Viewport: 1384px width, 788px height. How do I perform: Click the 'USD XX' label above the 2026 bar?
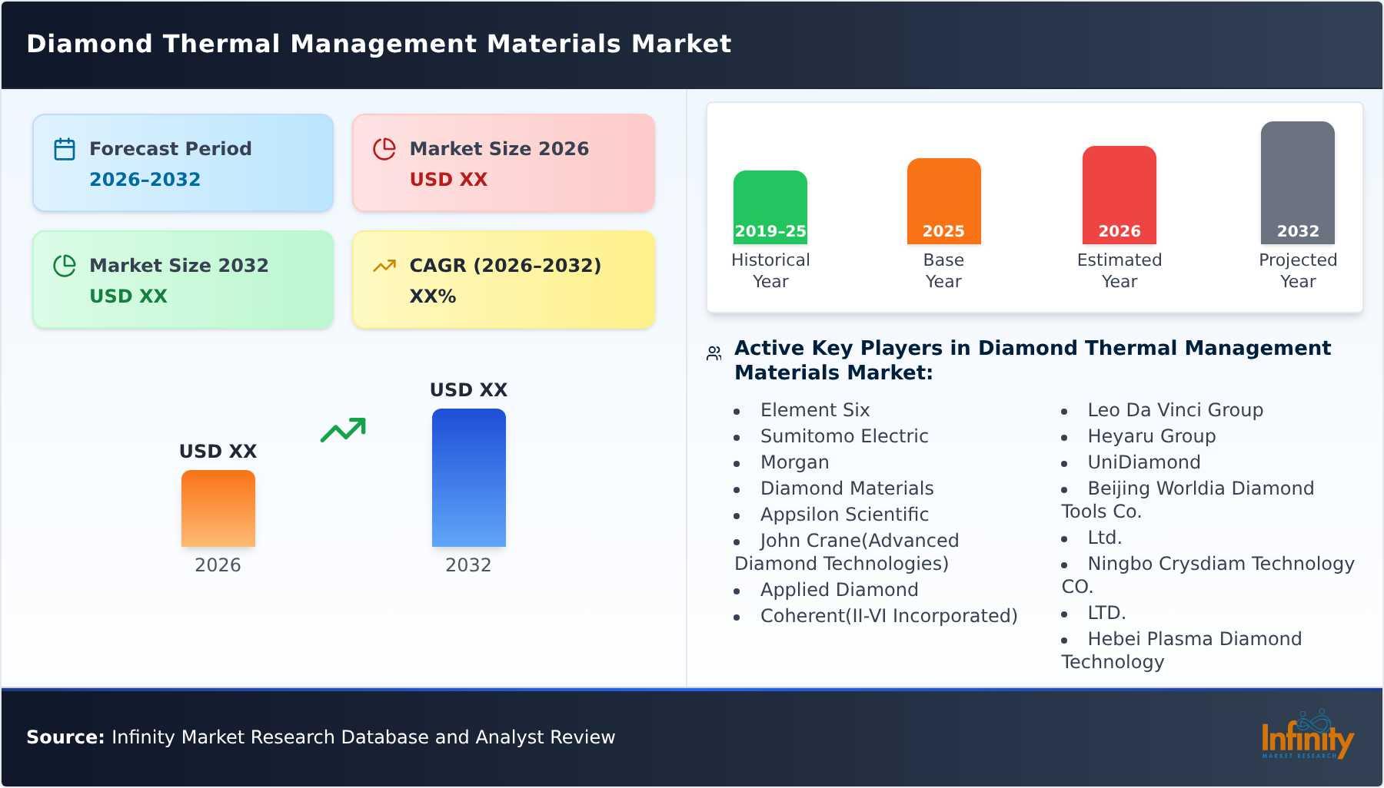click(x=218, y=452)
